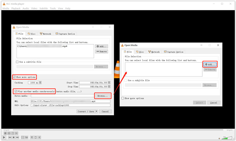Click Remove button in left dialog

[101, 51]
